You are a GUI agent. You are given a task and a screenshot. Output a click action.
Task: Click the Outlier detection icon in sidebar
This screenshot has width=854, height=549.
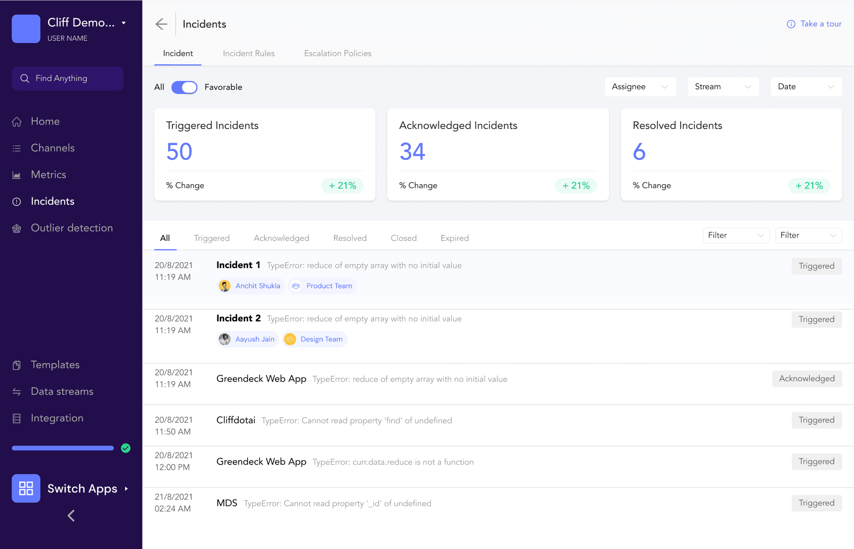[x=17, y=228]
